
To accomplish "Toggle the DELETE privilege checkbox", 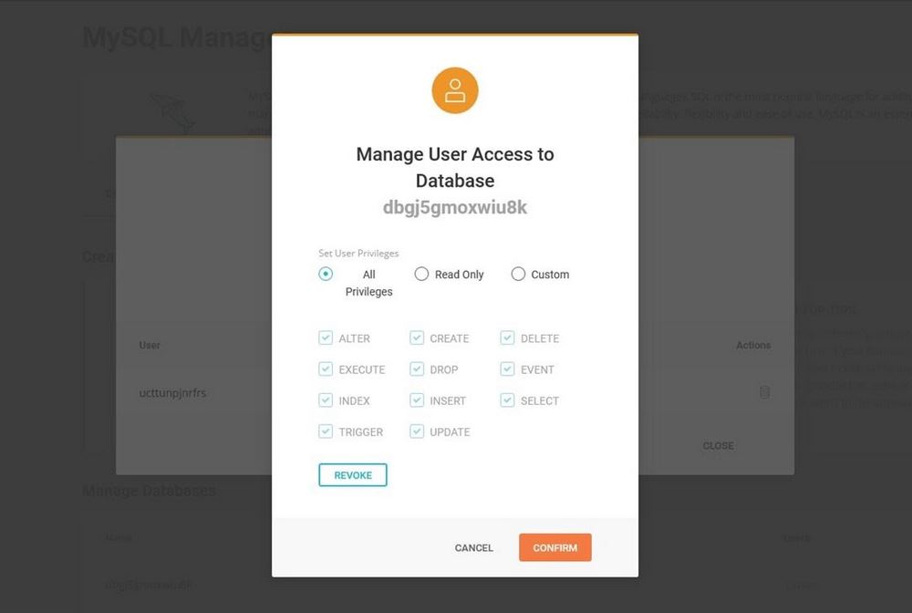I will [507, 338].
